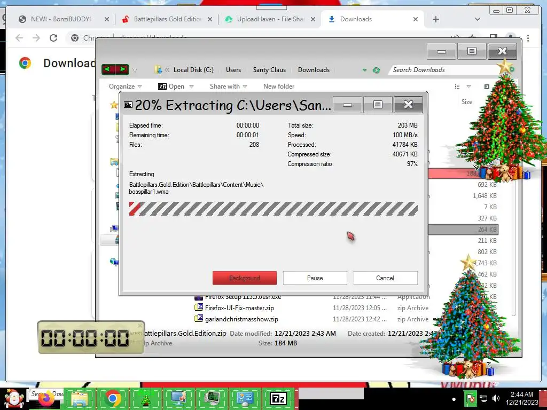The image size is (547, 410).
Task: Go back in the Explorer window
Action: point(108,69)
